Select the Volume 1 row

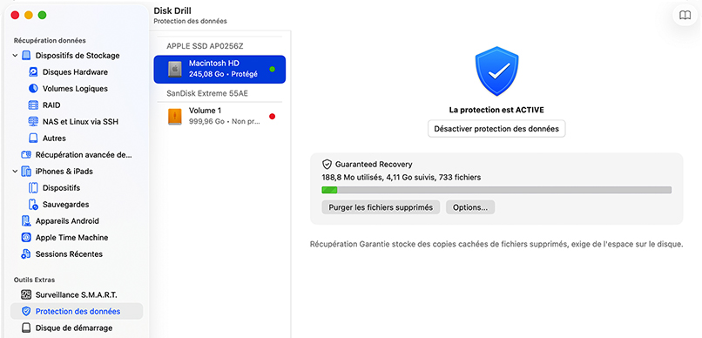(219, 117)
